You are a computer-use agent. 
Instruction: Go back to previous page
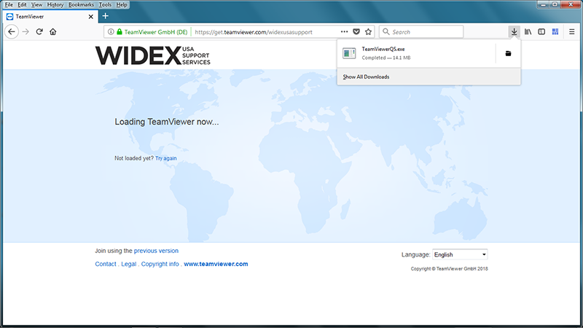pos(12,32)
